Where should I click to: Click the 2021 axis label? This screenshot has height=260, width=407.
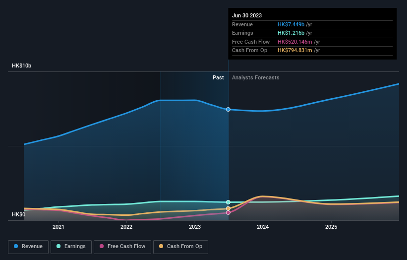pos(58,227)
